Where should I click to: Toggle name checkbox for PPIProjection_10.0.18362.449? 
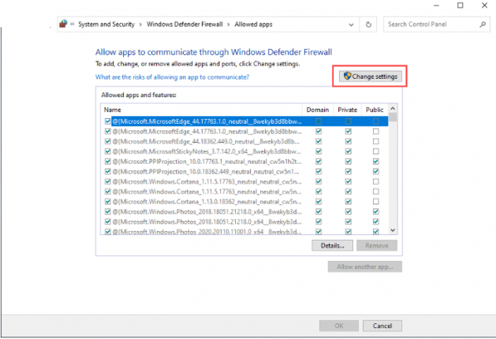107,171
